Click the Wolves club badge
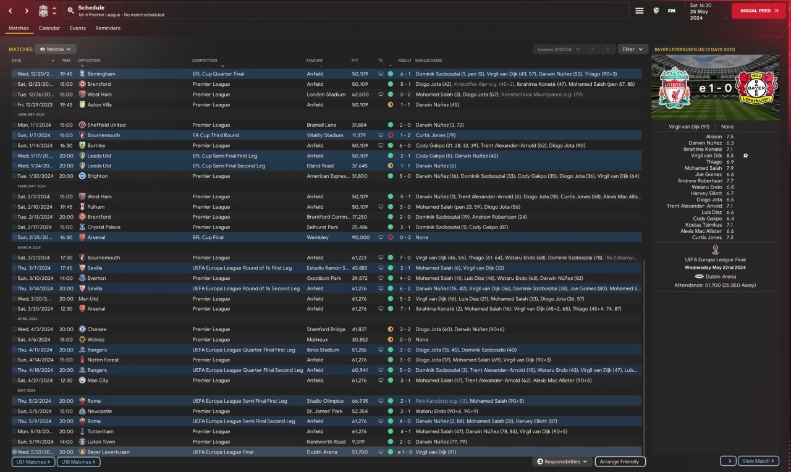Image resolution: width=791 pixels, height=472 pixels. [x=82, y=340]
